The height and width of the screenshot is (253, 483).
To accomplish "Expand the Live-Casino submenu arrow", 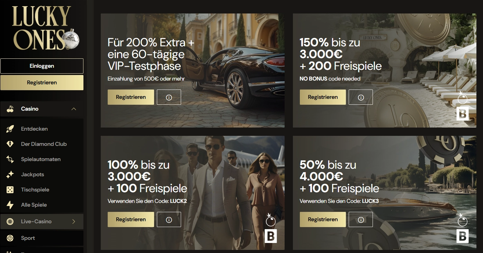I will point(73,222).
